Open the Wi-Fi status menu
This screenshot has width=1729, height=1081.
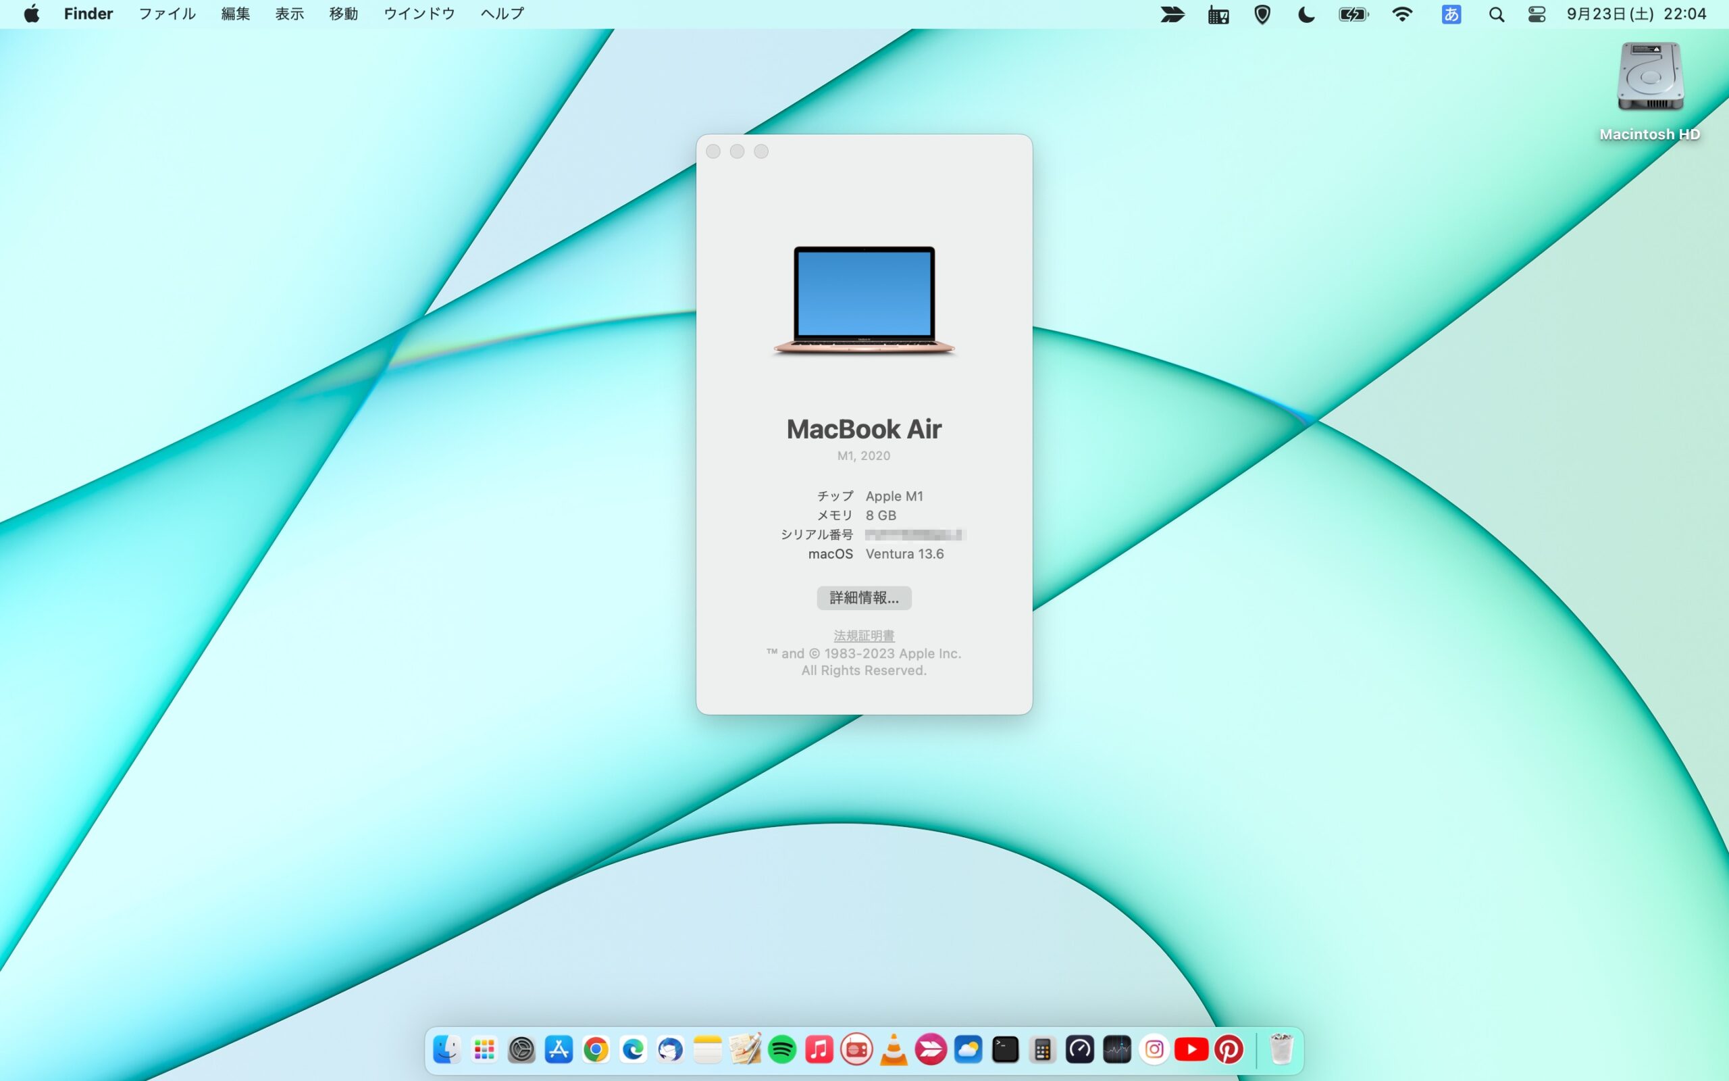click(1403, 14)
